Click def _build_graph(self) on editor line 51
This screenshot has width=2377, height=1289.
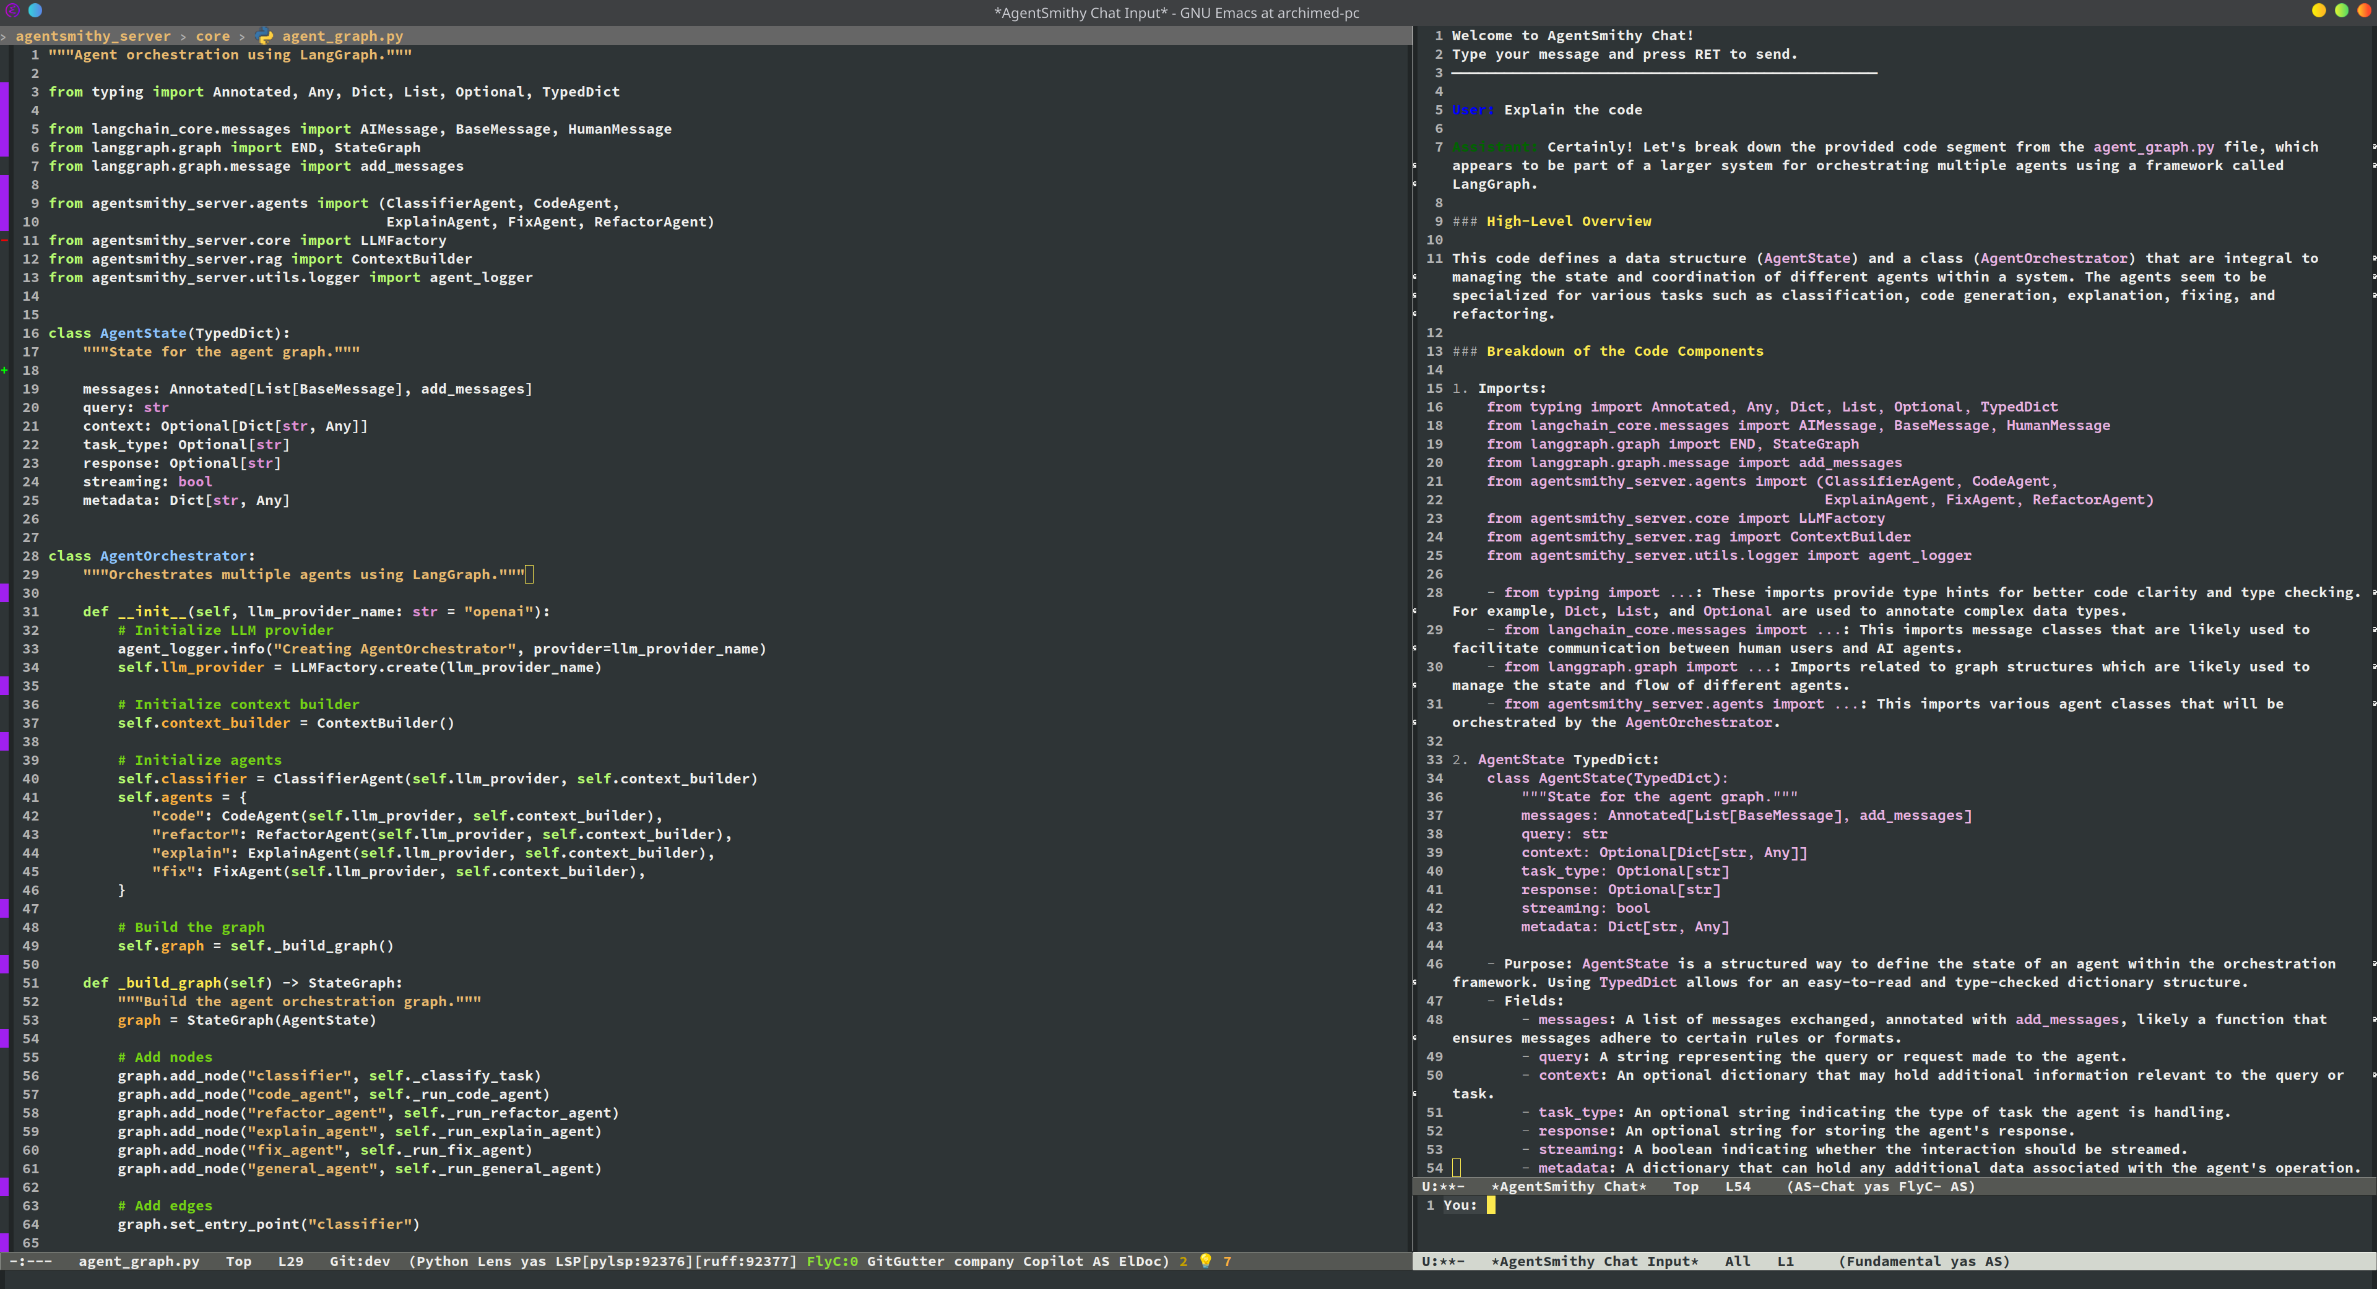point(177,983)
